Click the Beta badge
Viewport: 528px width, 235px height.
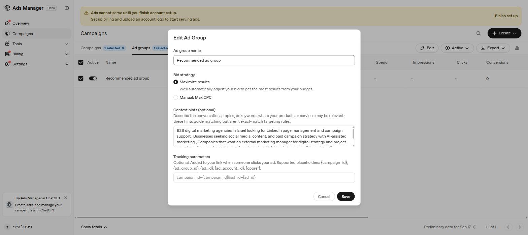(51, 8)
